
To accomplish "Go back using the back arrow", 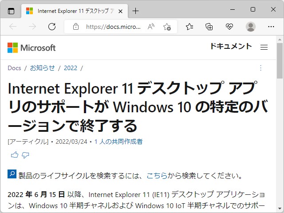I will point(13,27).
